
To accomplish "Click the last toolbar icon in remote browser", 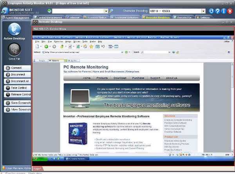I will click(x=116, y=47).
